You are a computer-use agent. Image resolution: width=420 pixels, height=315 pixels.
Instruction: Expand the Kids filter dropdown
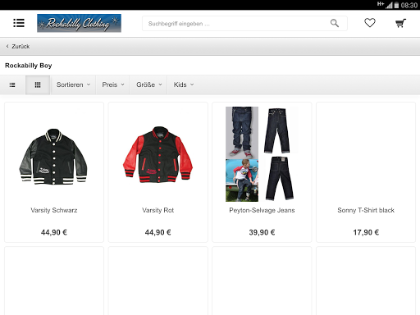pos(184,84)
